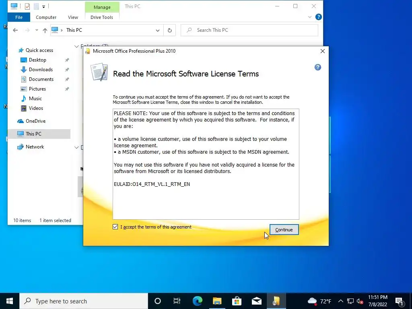Uncheck I accept the terms checkbox
Image resolution: width=412 pixels, height=309 pixels.
(115, 227)
